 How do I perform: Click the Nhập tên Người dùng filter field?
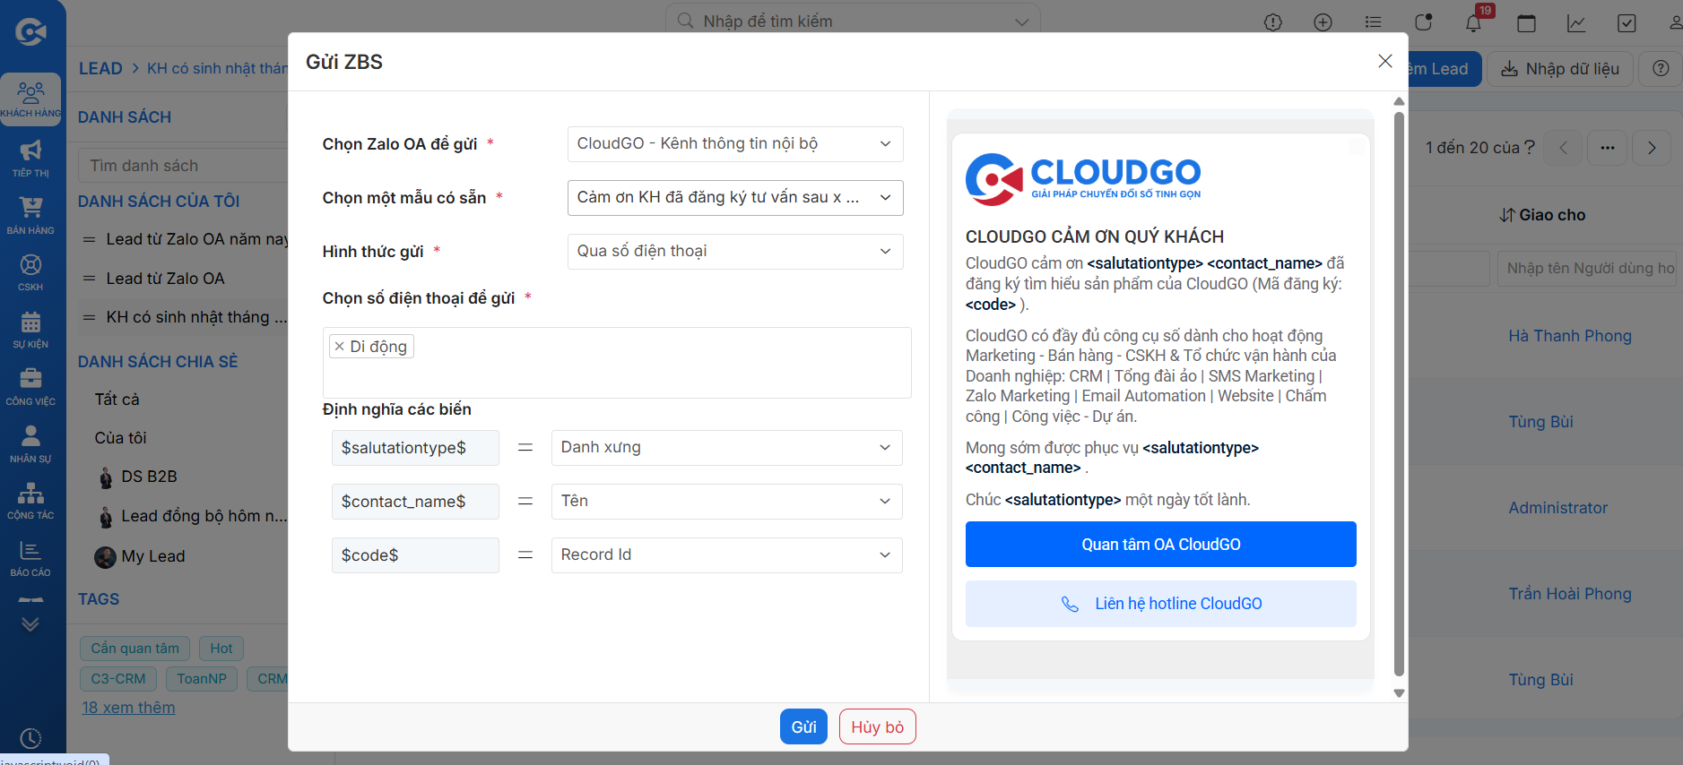point(1587,269)
